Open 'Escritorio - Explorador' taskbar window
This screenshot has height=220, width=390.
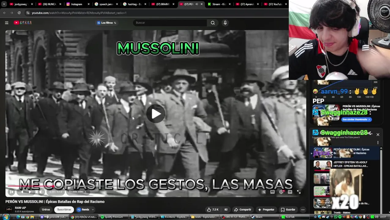pyautogui.click(x=173, y=217)
